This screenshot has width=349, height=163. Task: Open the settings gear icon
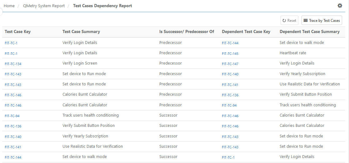tap(340, 6)
